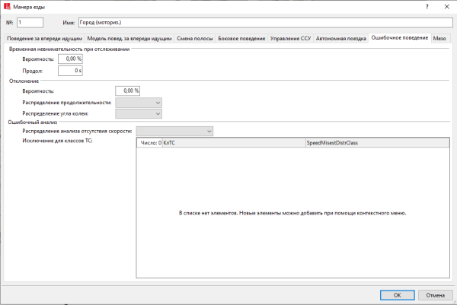Switch to Модель повед. за впереди идущим tab
This screenshot has height=305, width=457.
[x=129, y=38]
